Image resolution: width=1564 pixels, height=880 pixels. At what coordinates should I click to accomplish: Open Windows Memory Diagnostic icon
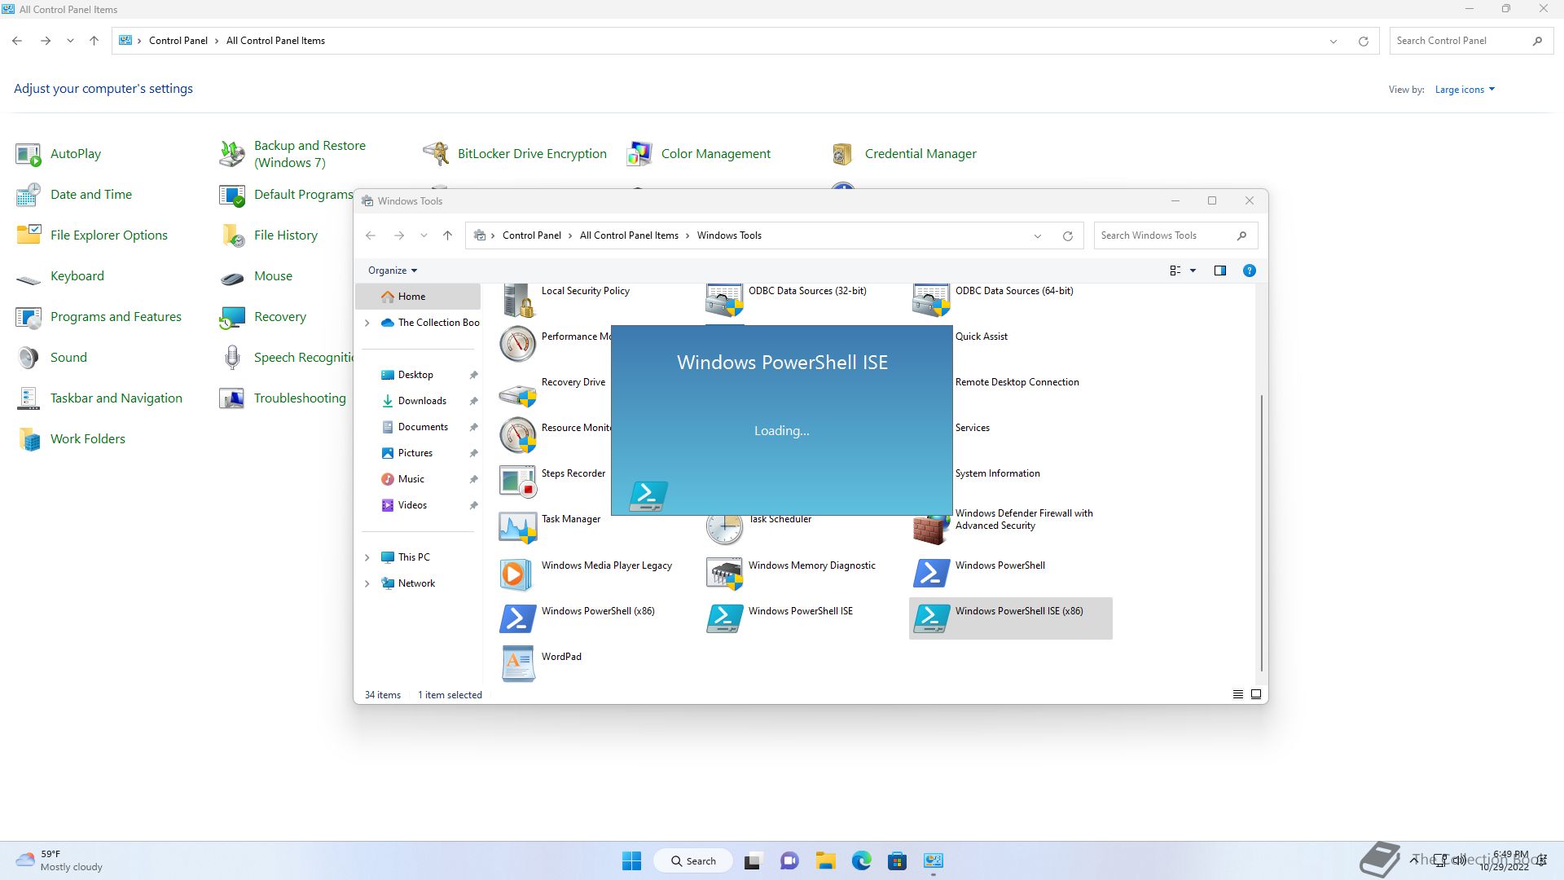(724, 573)
